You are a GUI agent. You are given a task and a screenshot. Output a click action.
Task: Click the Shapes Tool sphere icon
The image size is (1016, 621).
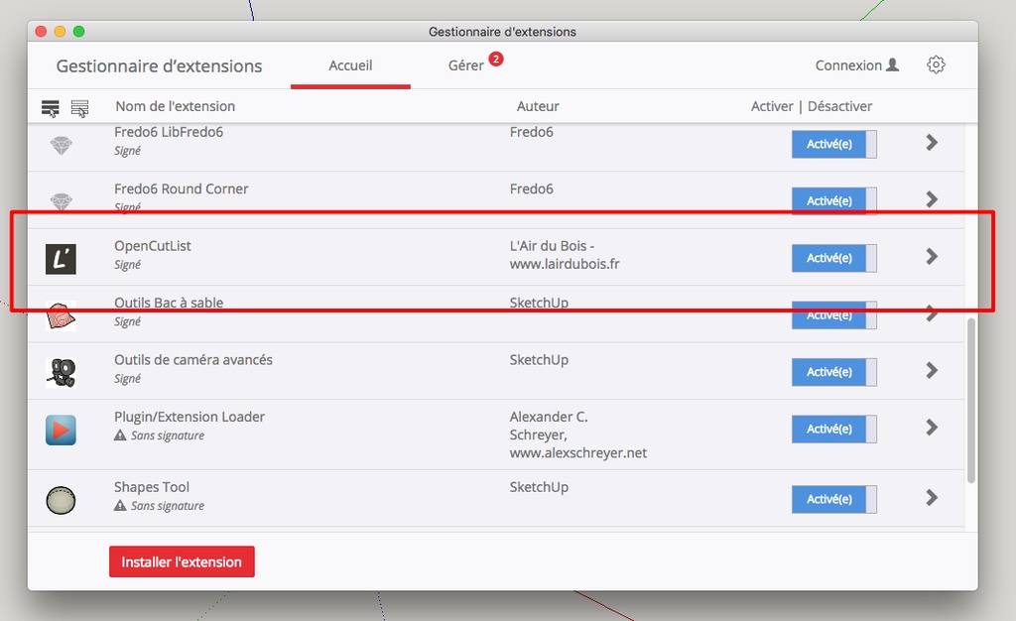(61, 501)
